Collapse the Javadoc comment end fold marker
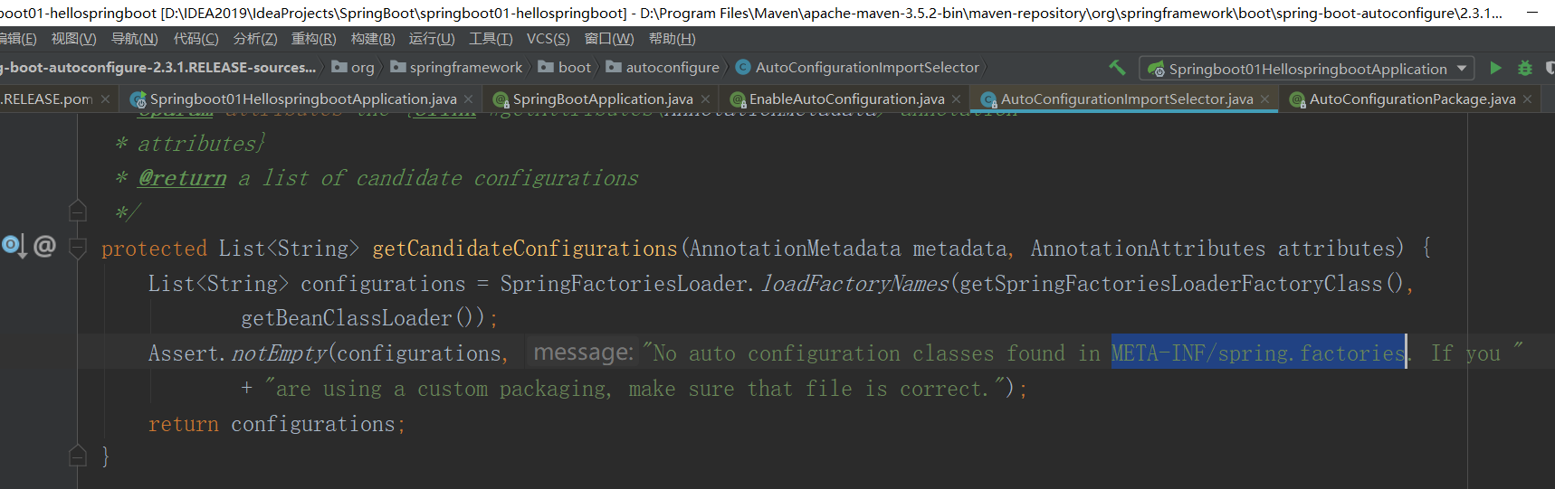Screen dimensions: 1555x489 click(x=78, y=212)
